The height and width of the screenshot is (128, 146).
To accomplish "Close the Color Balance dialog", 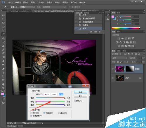I will [x=86, y=86].
